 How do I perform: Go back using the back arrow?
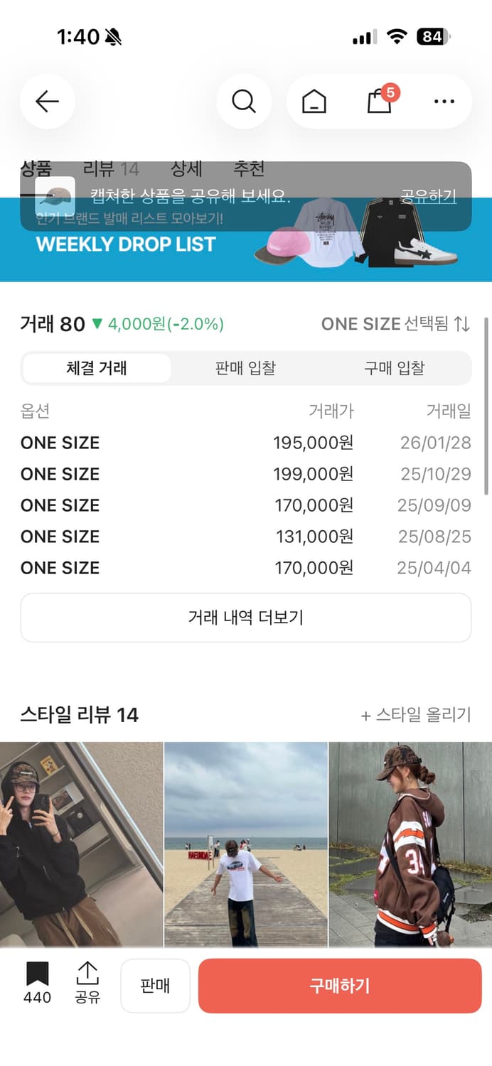point(47,101)
